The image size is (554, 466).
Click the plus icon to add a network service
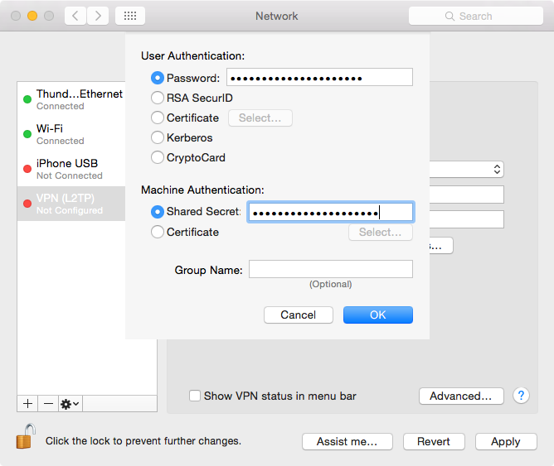click(27, 403)
